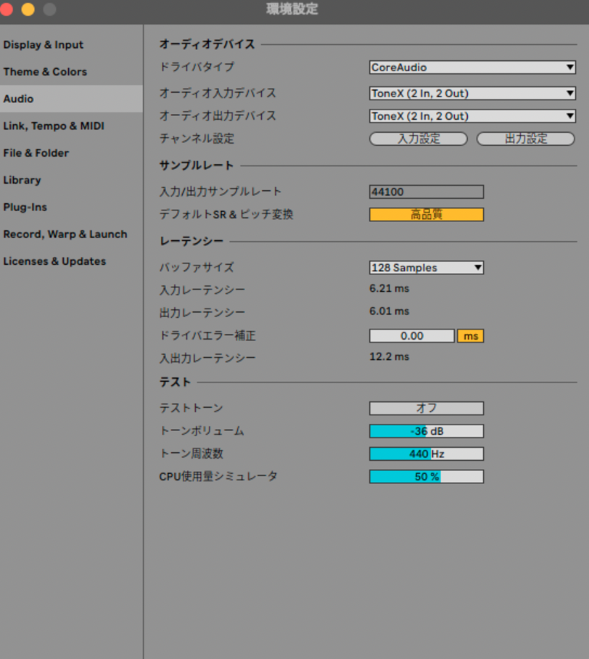This screenshot has height=659, width=589.
Task: Open Licenses & Updates tab
Action: [54, 261]
